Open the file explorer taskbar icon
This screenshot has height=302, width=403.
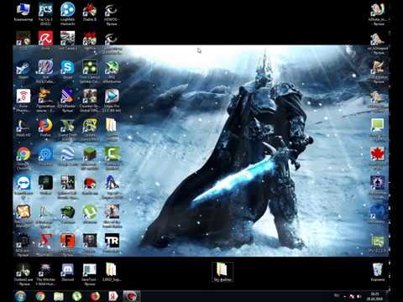(59, 296)
